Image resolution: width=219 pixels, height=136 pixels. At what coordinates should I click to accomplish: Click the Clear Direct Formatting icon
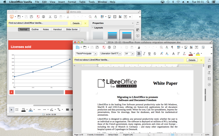184,53
